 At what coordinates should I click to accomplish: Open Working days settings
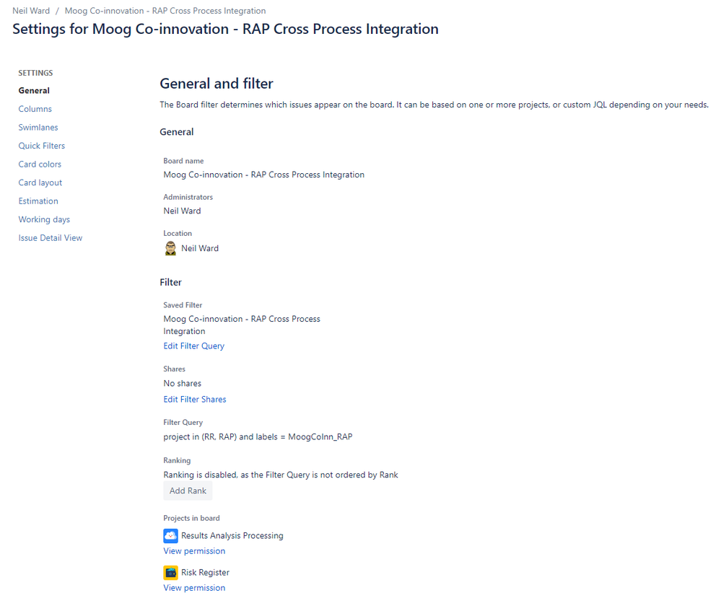pyautogui.click(x=44, y=219)
